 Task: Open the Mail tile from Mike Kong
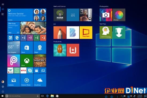(x=14, y=28)
